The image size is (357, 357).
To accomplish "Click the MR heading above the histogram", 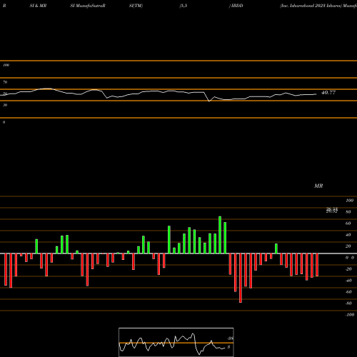I will pyautogui.click(x=318, y=186).
